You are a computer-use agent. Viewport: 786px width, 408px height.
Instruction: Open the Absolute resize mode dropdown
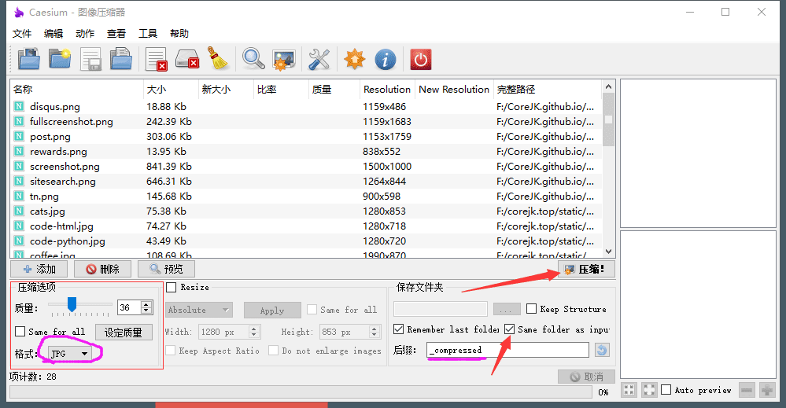coord(198,310)
